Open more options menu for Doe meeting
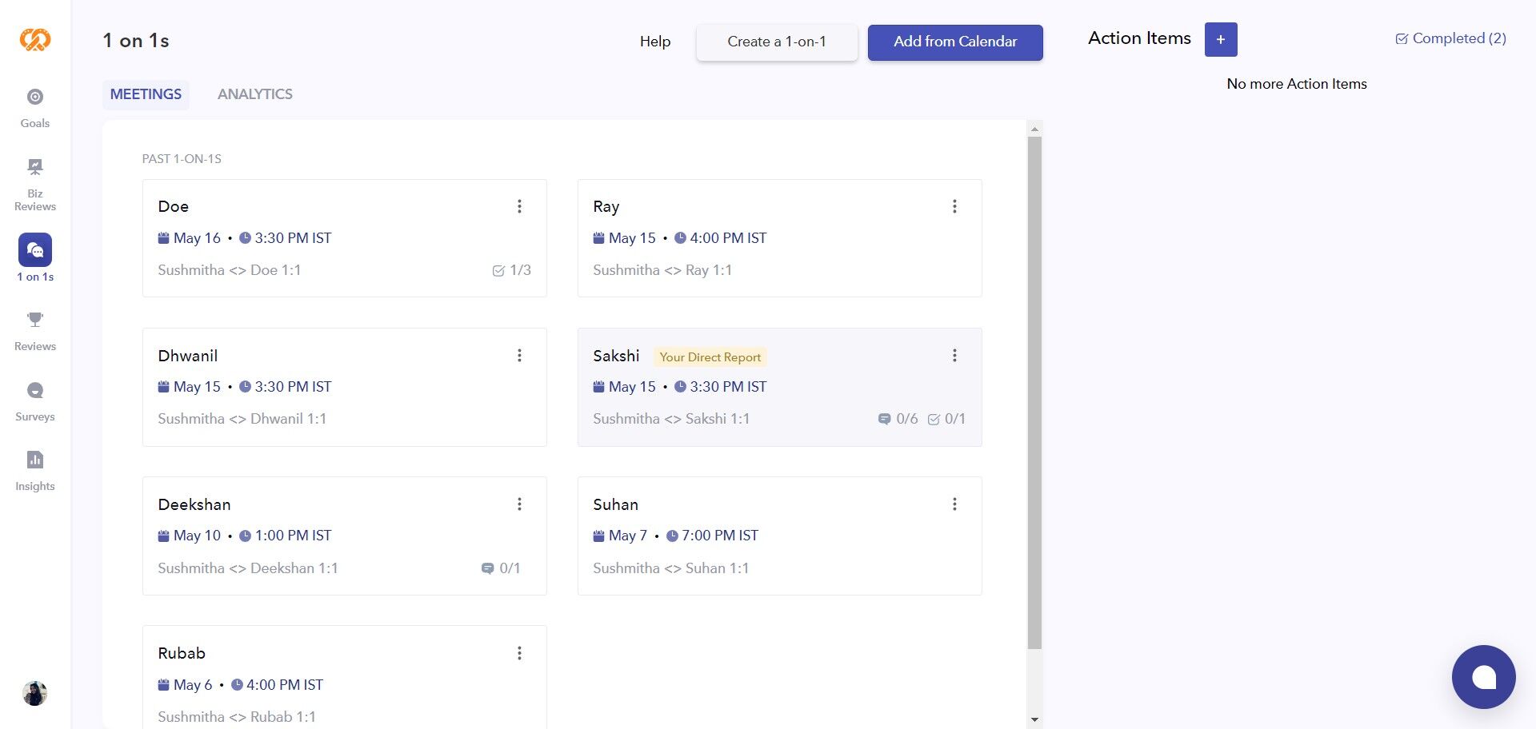Viewport: 1536px width, 729px height. [x=519, y=206]
